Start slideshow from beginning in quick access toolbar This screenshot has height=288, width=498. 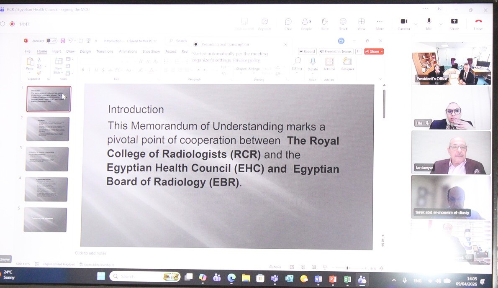point(89,41)
